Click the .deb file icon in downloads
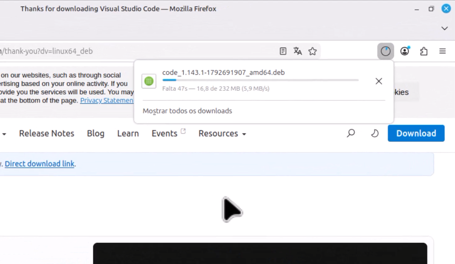Viewport: 455px width, 264px height. coord(149,81)
